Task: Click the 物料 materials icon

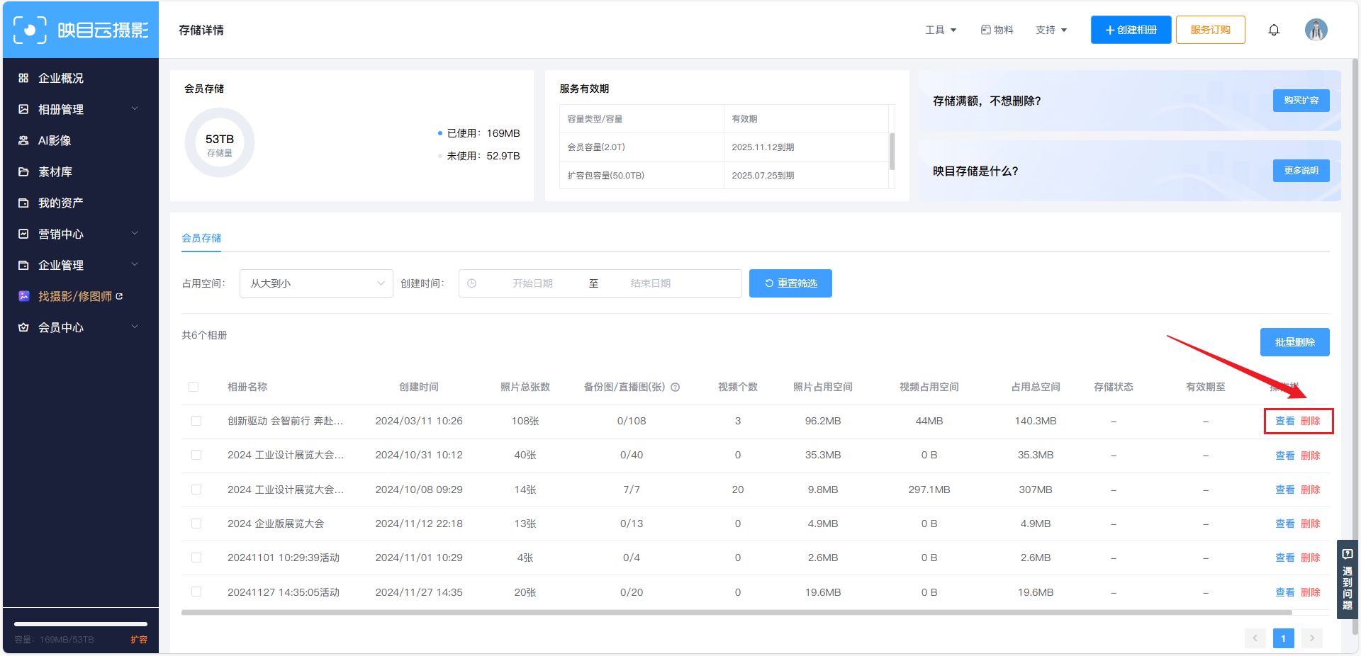Action: pos(985,30)
